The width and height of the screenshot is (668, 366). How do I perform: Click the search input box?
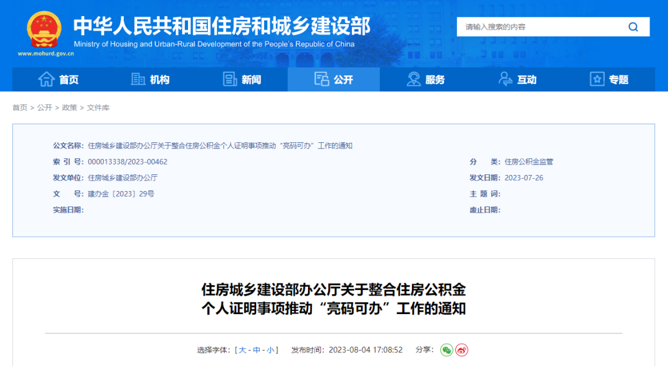(x=538, y=27)
